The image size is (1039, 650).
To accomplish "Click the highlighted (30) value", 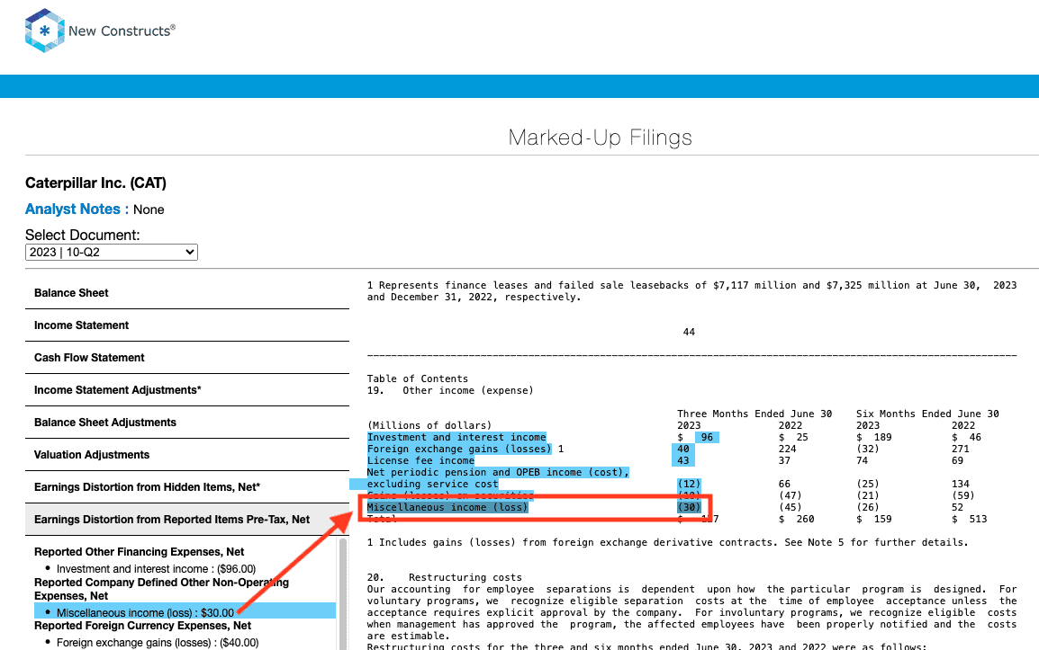I will 689,508.
